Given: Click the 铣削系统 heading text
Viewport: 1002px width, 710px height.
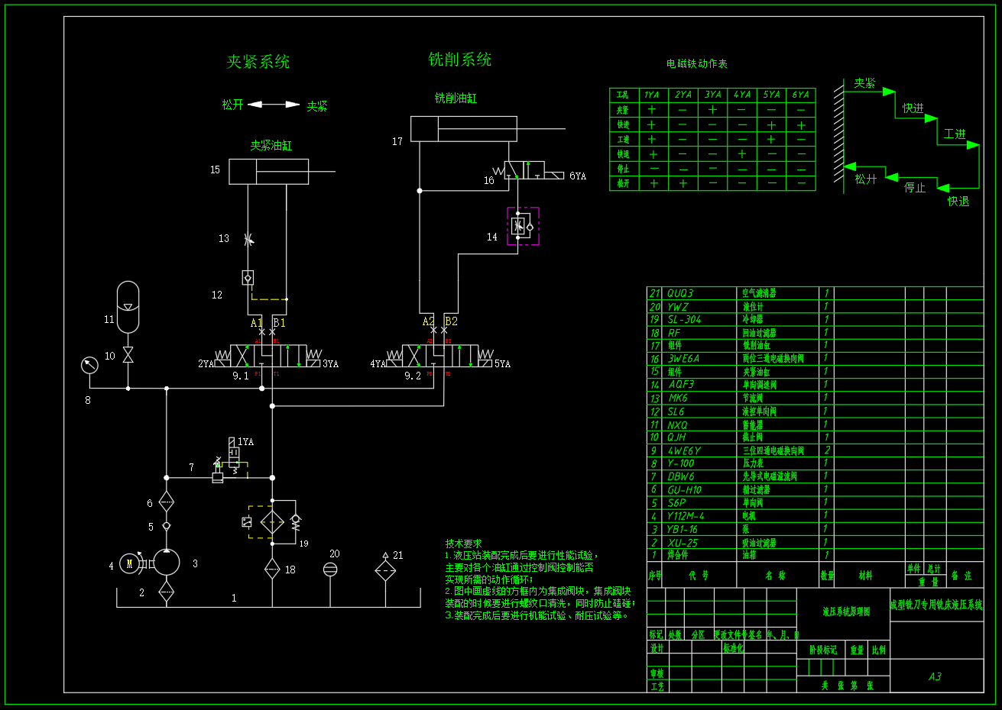Looking at the screenshot, I should click(459, 60).
